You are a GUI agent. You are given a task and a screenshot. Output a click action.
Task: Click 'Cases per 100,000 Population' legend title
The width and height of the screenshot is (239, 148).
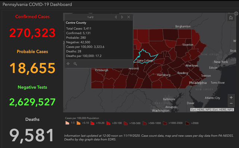(82, 118)
